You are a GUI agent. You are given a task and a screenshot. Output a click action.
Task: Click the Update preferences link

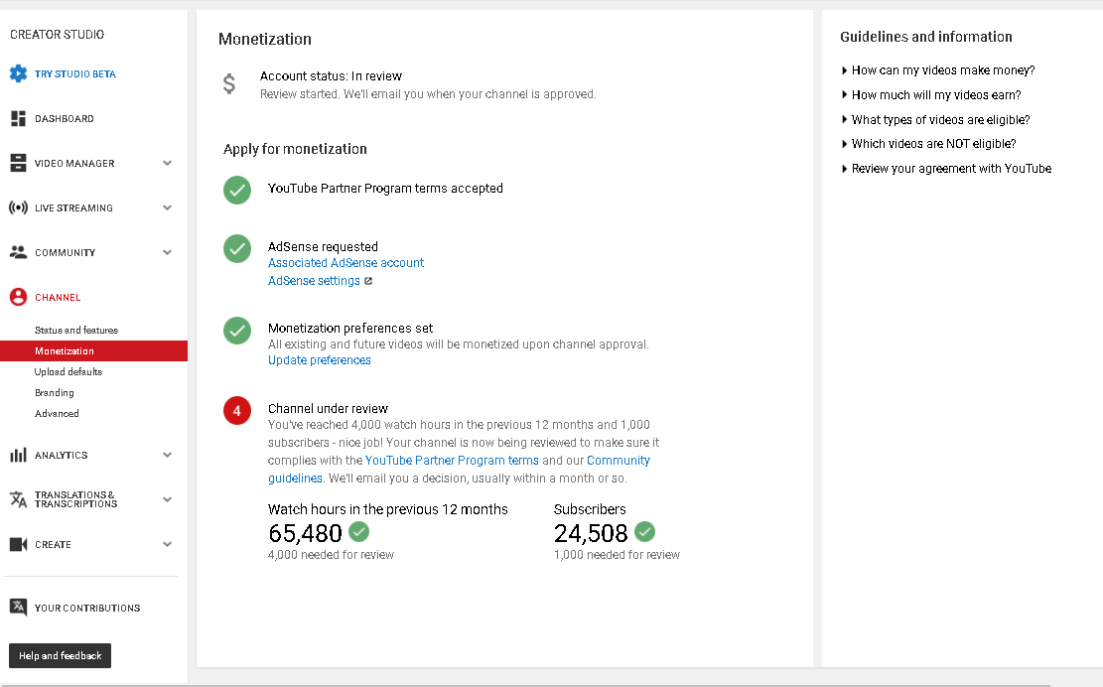320,360
